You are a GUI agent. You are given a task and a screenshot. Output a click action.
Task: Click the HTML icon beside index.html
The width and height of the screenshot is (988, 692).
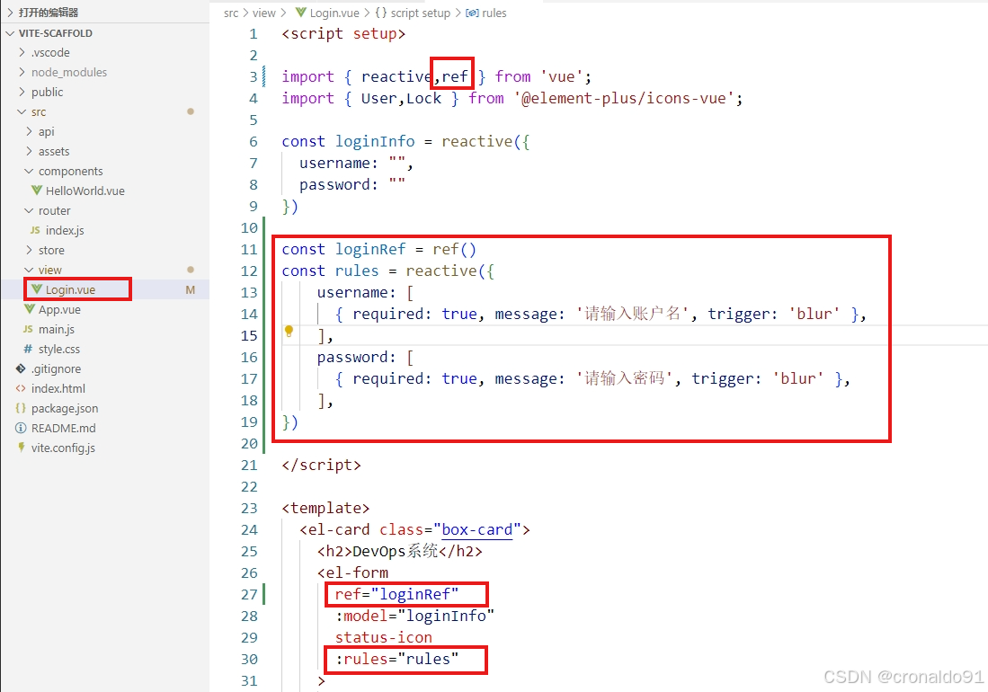click(21, 388)
